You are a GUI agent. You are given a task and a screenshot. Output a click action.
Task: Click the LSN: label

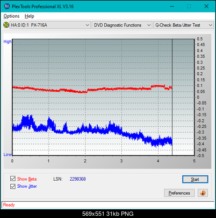pyautogui.click(x=58, y=179)
